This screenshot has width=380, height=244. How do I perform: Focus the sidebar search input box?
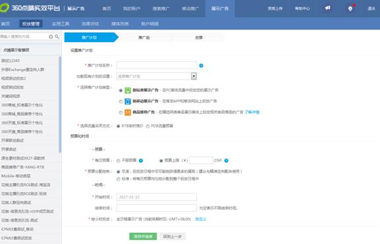point(24,37)
